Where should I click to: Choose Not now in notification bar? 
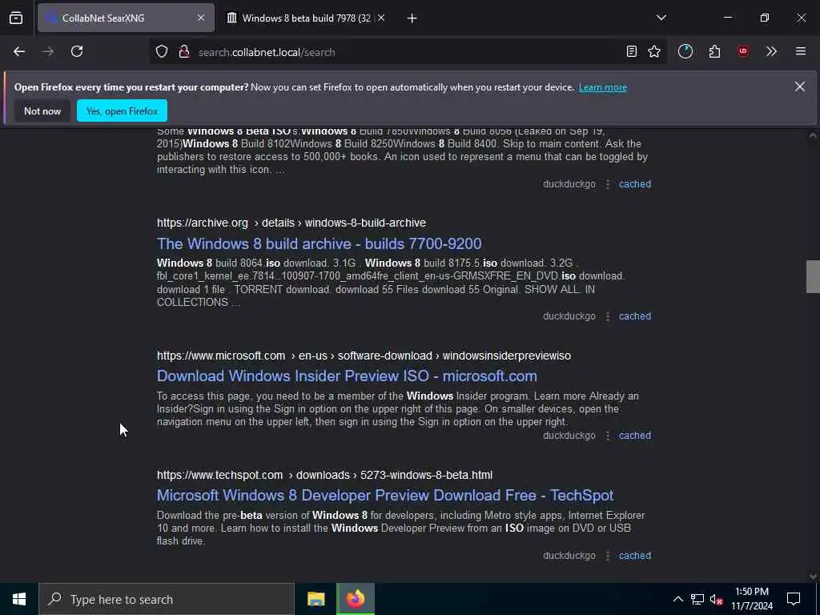[42, 111]
